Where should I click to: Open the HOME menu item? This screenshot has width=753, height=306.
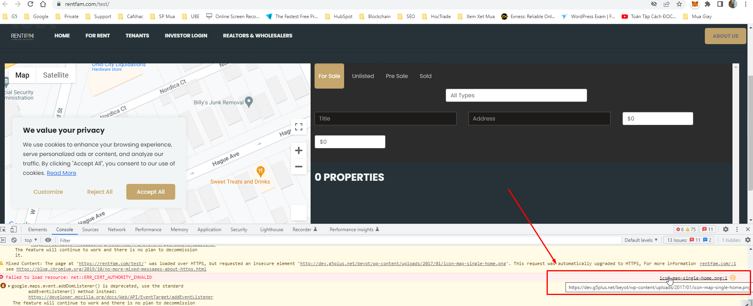[62, 35]
